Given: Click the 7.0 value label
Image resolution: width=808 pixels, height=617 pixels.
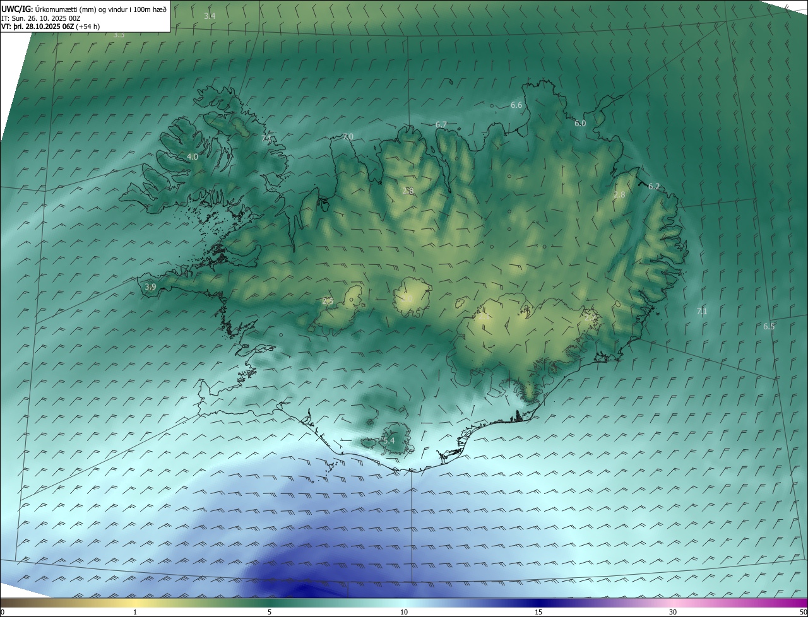Looking at the screenshot, I should coord(348,137).
